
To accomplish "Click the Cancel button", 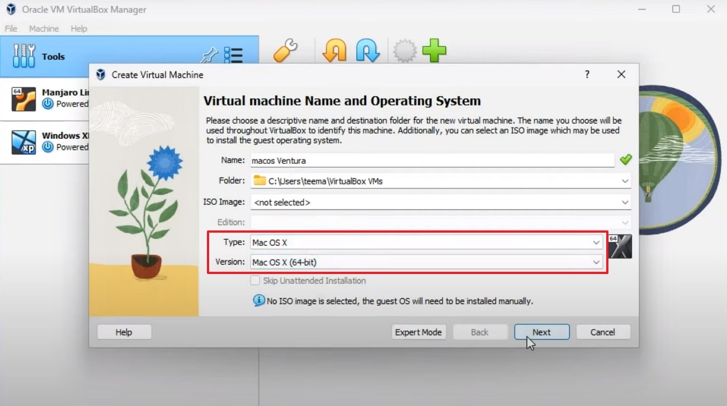I will pyautogui.click(x=603, y=332).
